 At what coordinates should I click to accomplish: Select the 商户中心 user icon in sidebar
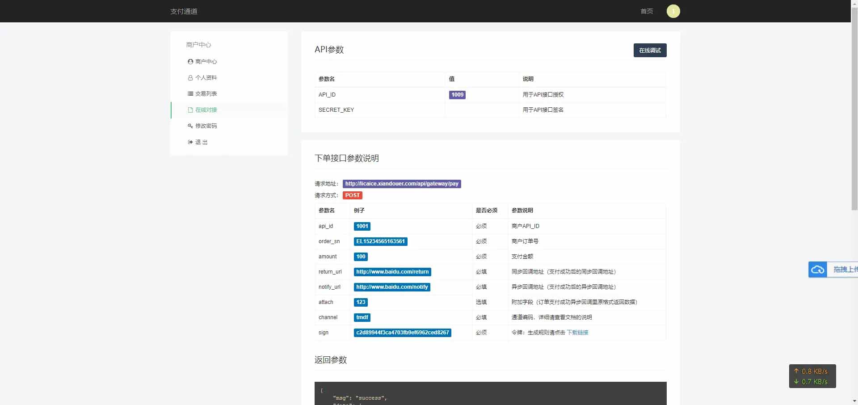tap(191, 62)
